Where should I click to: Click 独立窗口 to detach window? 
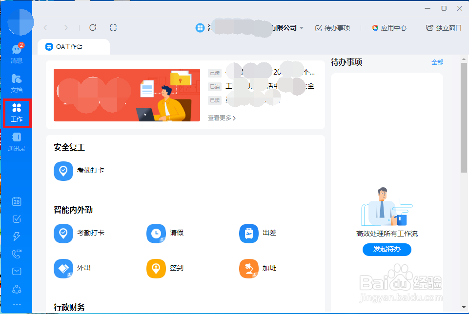444,28
